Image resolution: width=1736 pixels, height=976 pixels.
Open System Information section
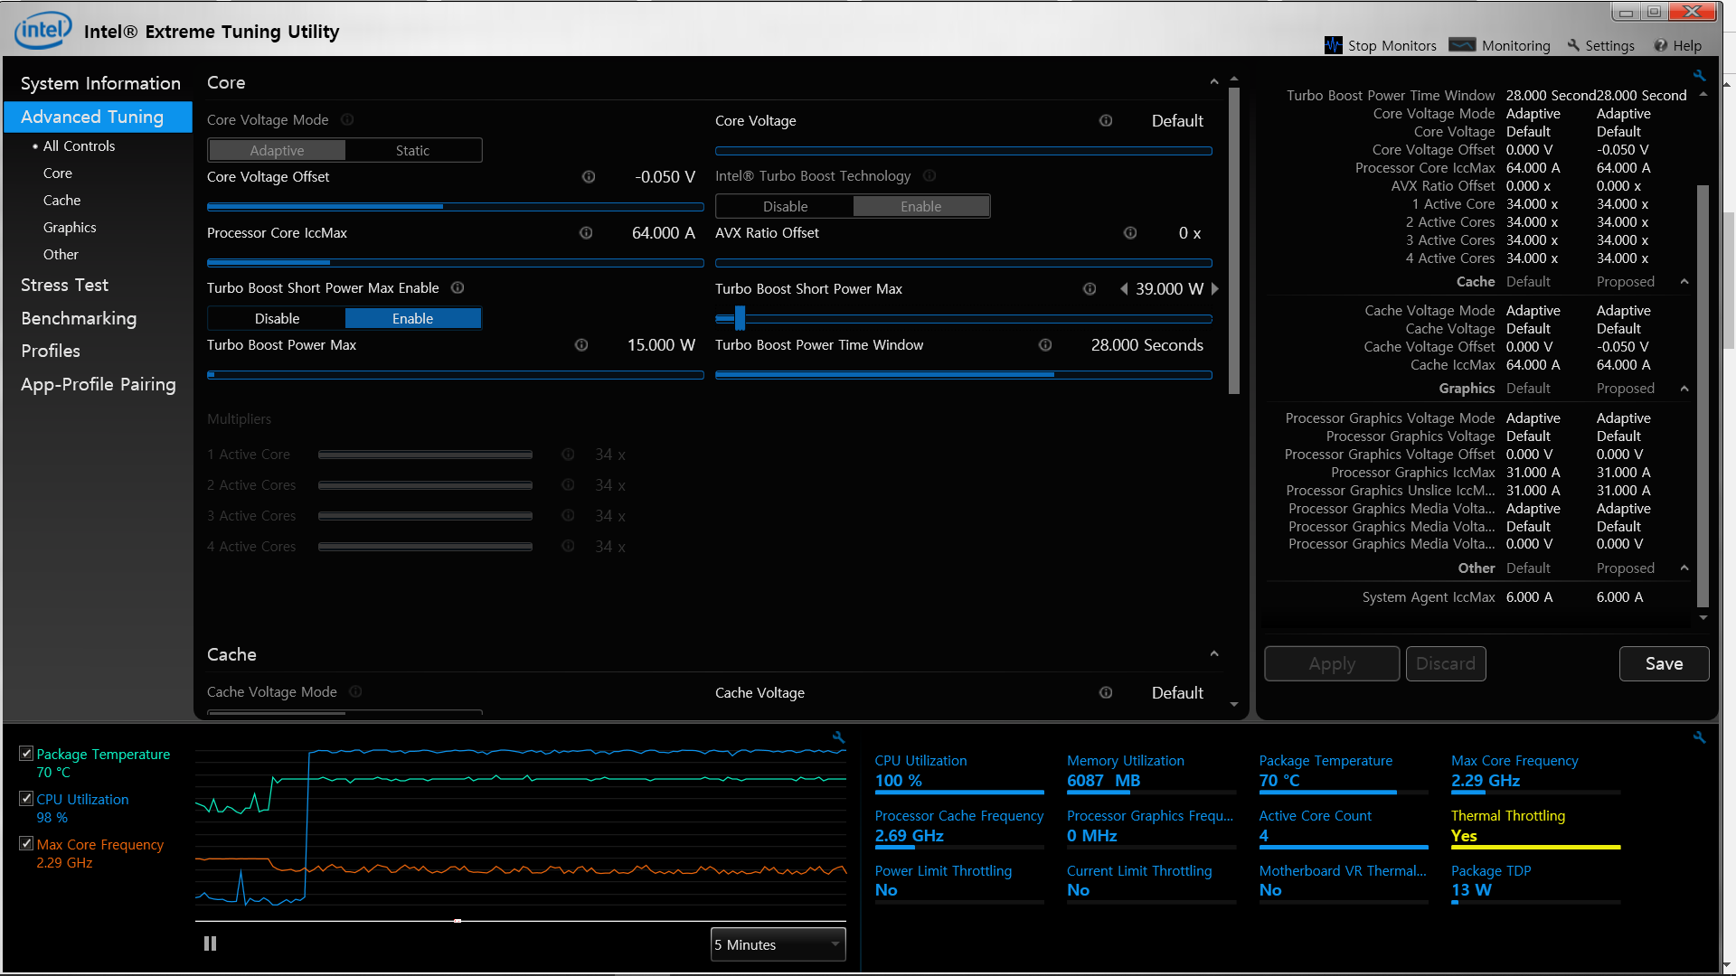(100, 83)
